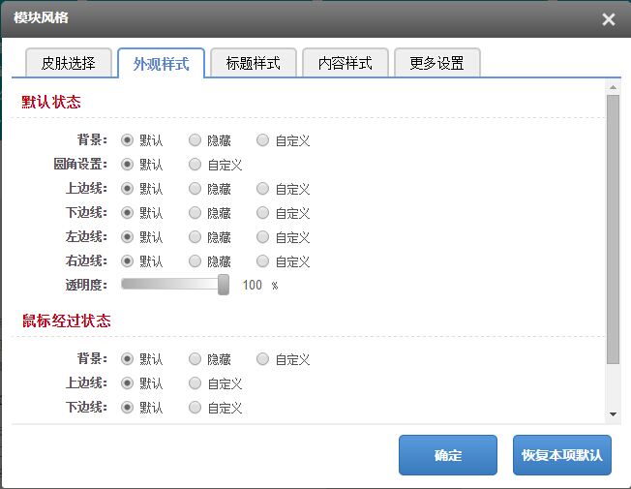Choose 自定义 for default-state 下边线
631x489 pixels.
263,213
